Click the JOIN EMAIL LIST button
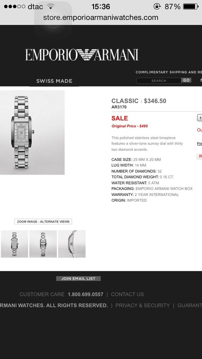202x359 pixels. 78,279
